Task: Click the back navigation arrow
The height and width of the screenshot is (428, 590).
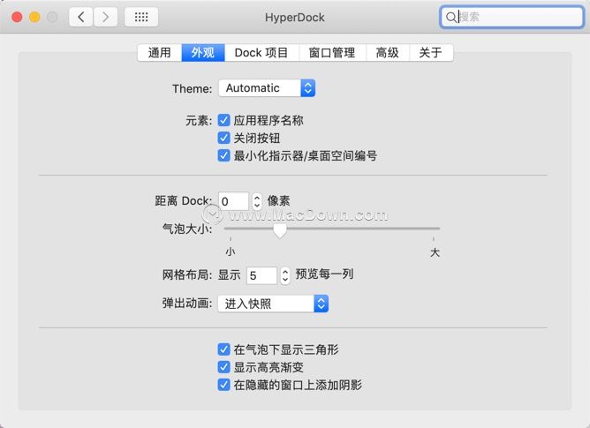Action: (81, 17)
